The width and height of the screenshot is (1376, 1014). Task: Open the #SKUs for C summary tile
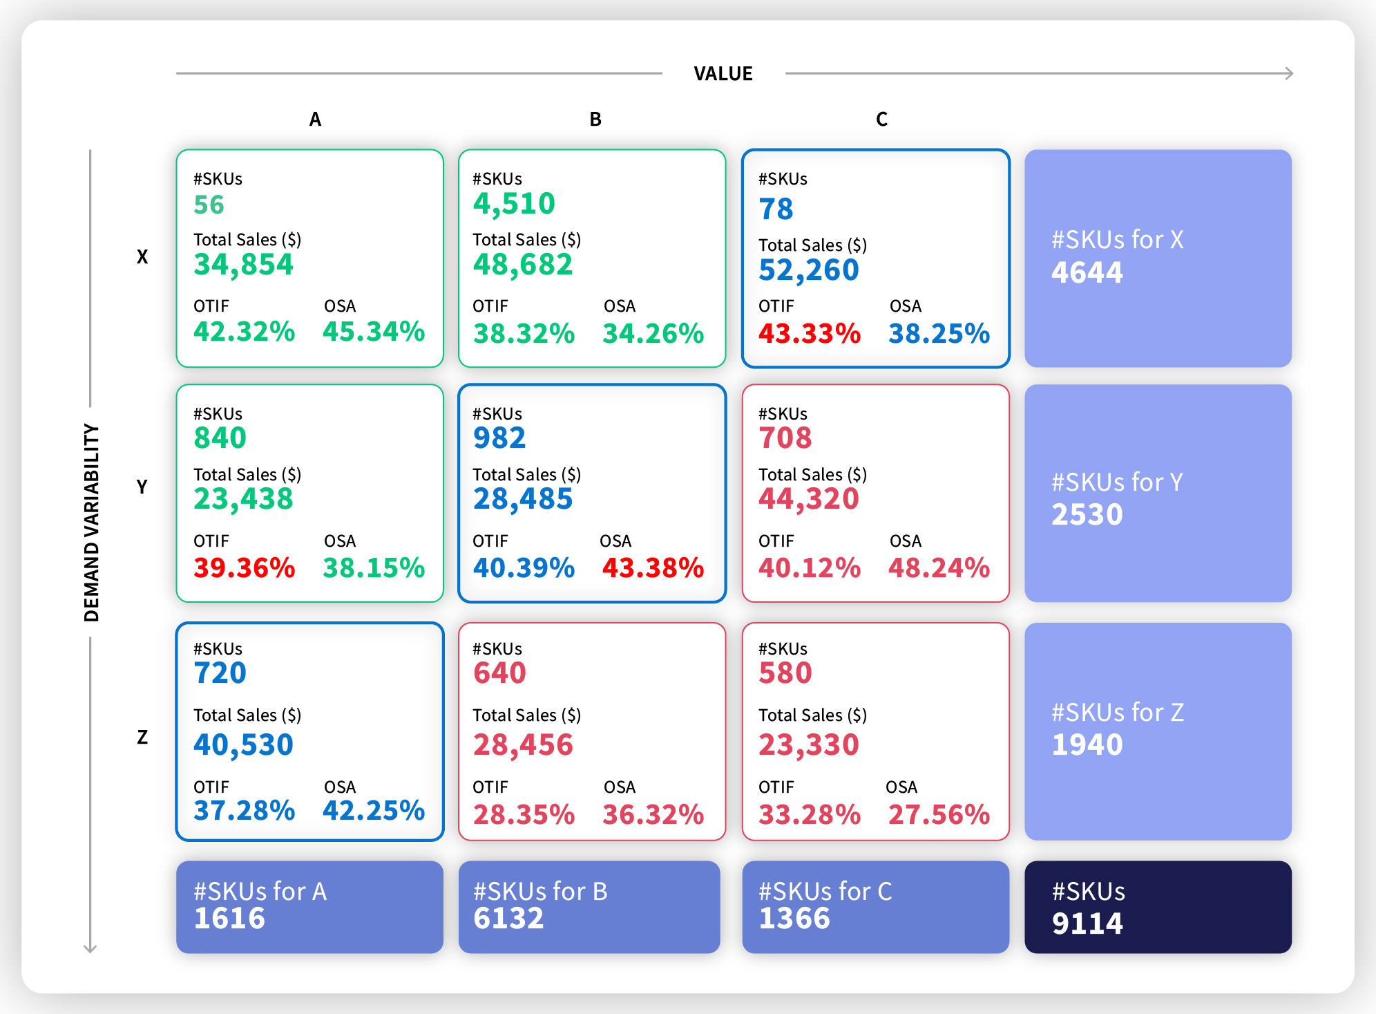pos(875,907)
